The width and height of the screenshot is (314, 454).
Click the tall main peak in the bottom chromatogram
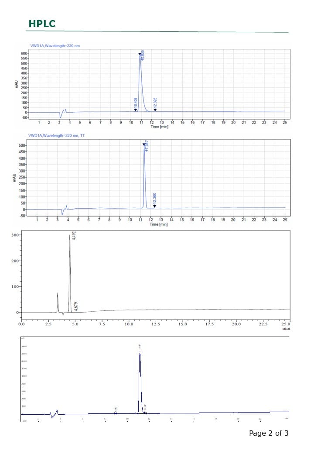(x=140, y=382)
